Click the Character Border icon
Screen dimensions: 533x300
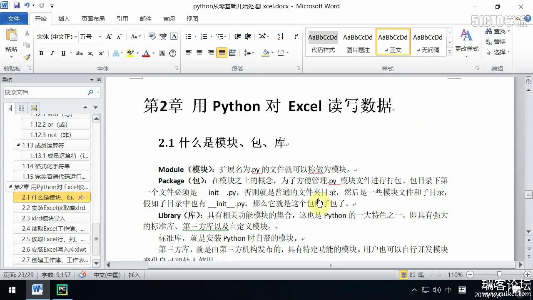pyautogui.click(x=174, y=37)
